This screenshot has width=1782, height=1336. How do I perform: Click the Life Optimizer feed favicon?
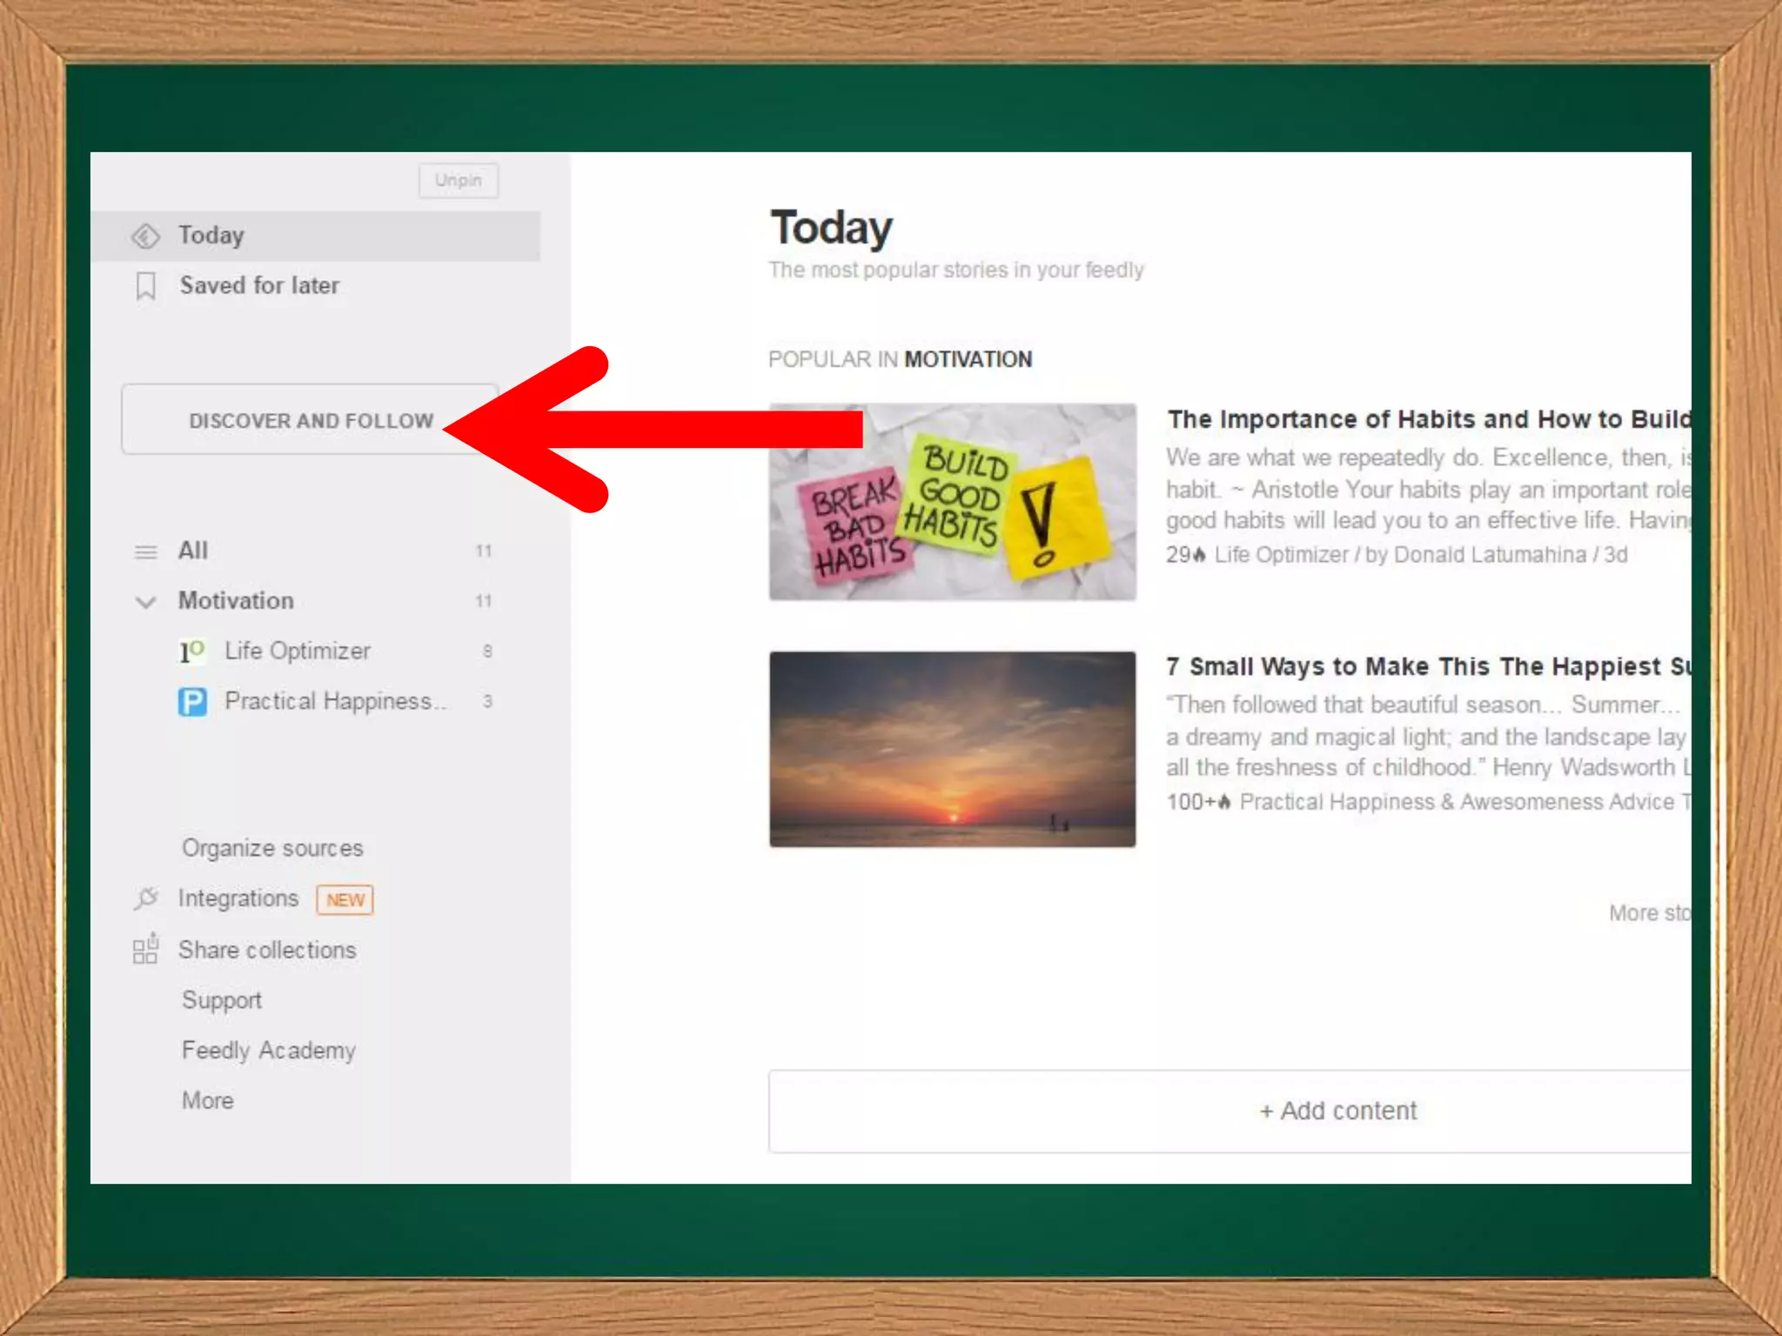pos(191,651)
